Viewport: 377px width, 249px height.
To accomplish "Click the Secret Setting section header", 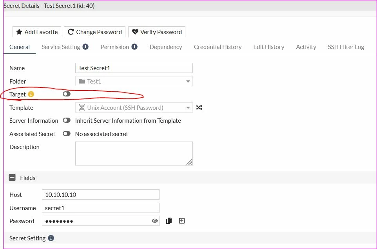I will point(190,238).
